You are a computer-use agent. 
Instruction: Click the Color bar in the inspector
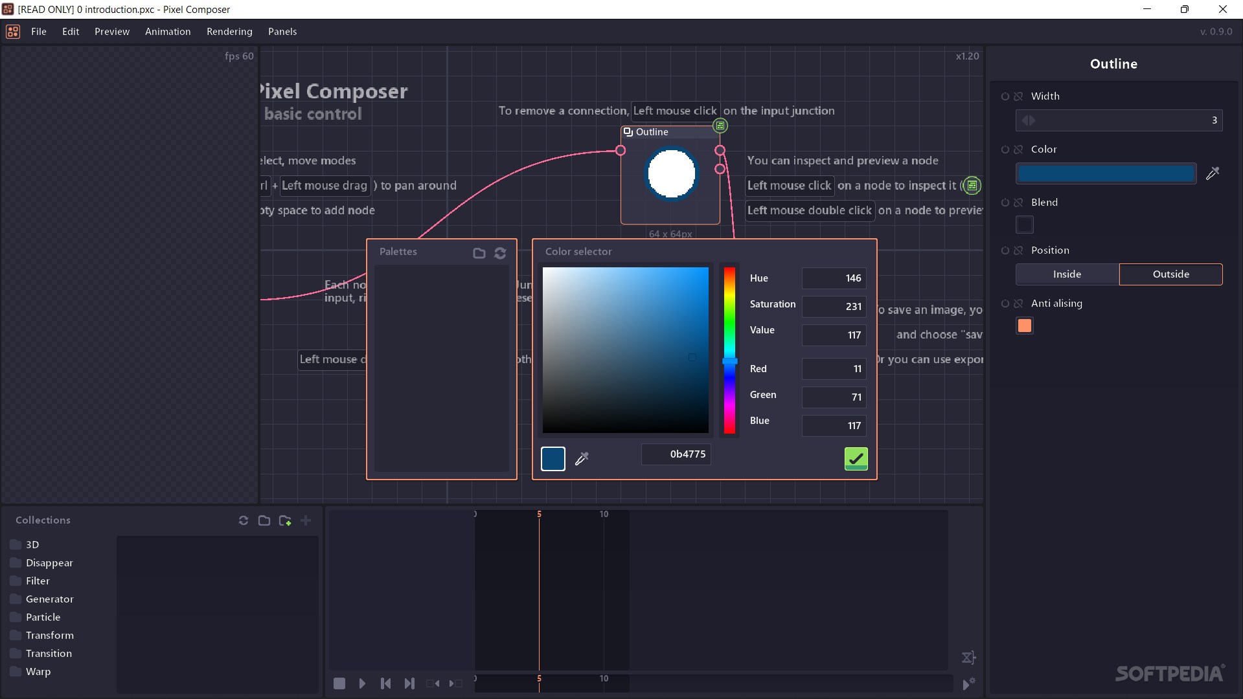click(1106, 173)
